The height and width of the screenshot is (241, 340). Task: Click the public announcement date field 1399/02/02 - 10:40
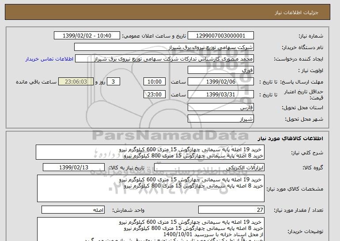87,36
